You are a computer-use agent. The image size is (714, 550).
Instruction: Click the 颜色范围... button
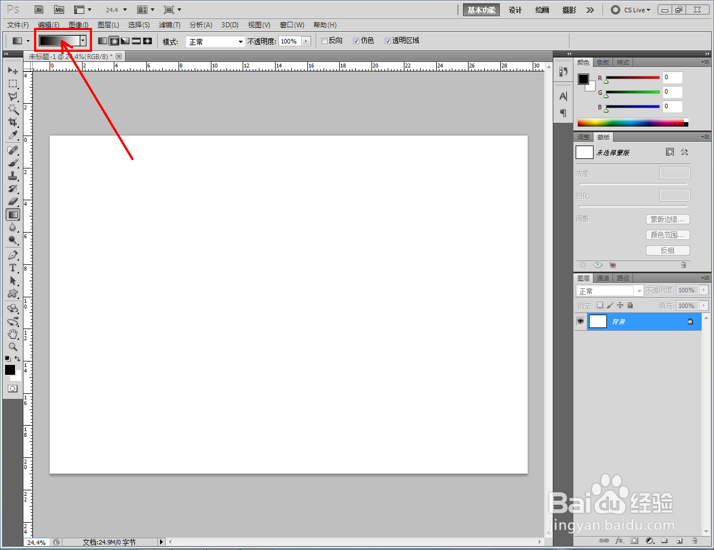coord(668,235)
